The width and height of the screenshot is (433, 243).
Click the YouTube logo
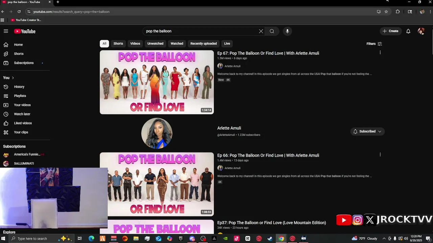click(25, 31)
